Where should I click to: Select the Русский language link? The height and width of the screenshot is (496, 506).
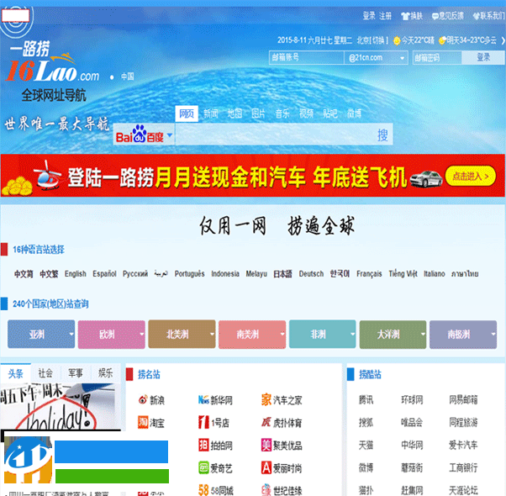(x=135, y=274)
